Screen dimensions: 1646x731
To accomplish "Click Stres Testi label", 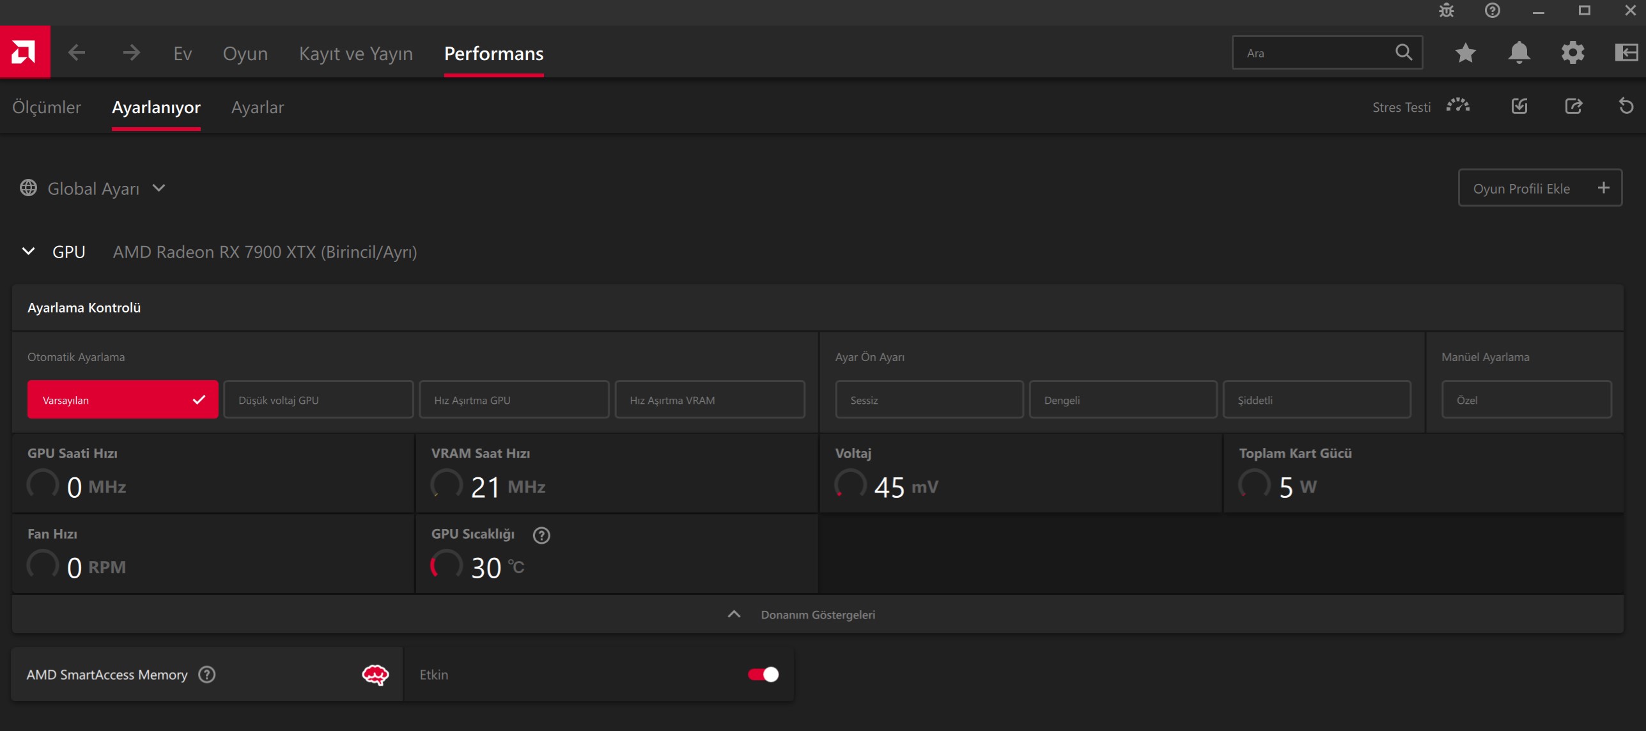I will click(x=1401, y=107).
